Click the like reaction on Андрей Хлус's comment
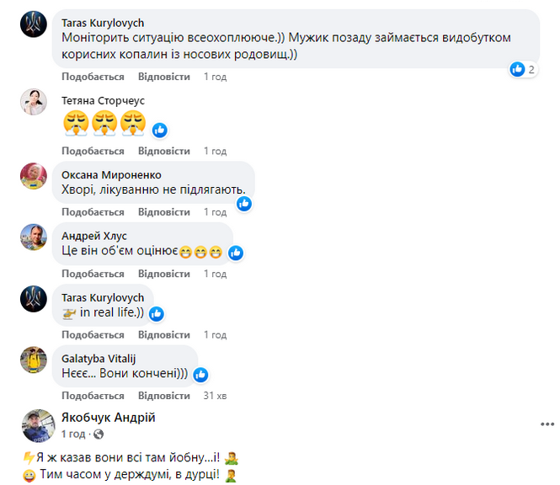560x485 pixels. click(x=236, y=252)
